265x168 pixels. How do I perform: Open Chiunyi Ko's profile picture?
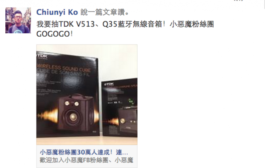click(18, 20)
